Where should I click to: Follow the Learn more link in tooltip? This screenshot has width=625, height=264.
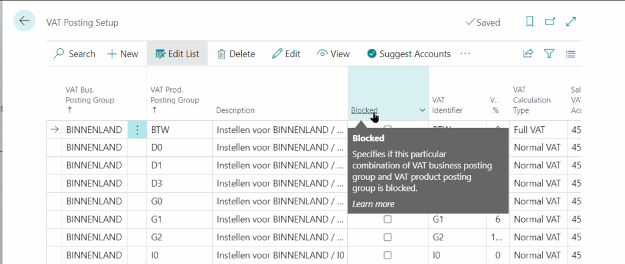point(373,204)
